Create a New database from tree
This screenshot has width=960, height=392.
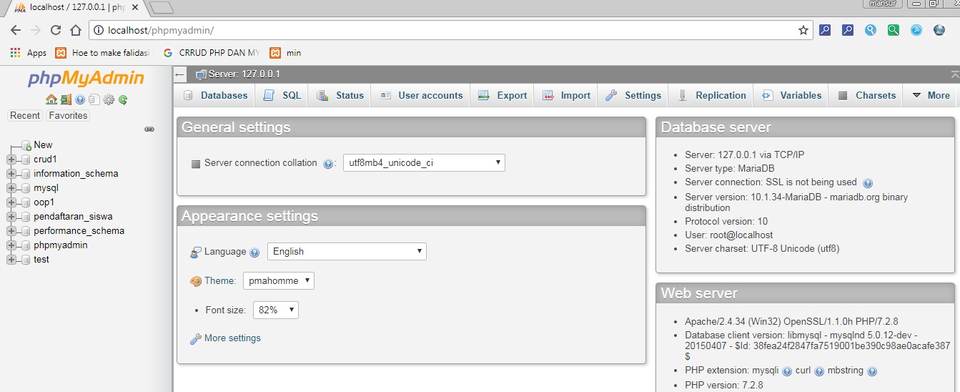43,145
